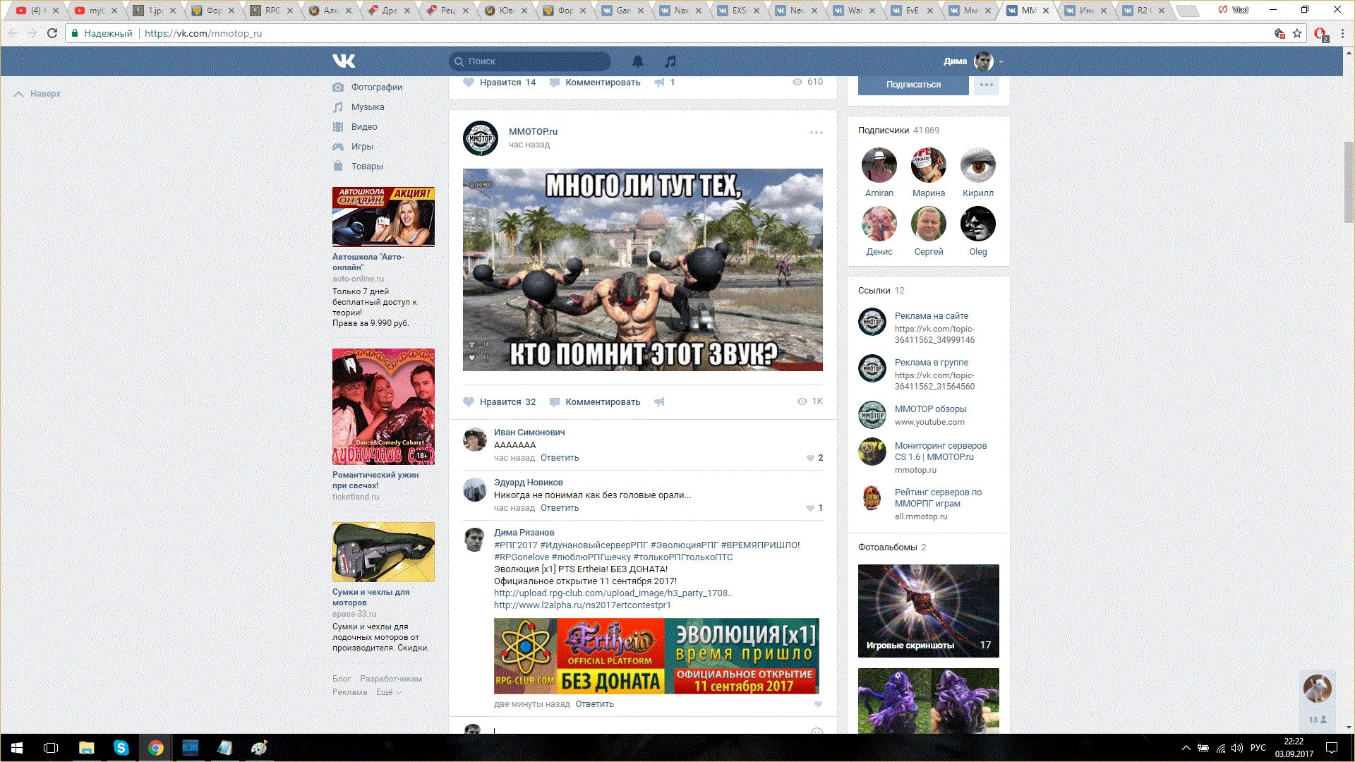This screenshot has height=762, width=1355.
Task: Open MMOTOP.ru post author link
Action: [533, 131]
